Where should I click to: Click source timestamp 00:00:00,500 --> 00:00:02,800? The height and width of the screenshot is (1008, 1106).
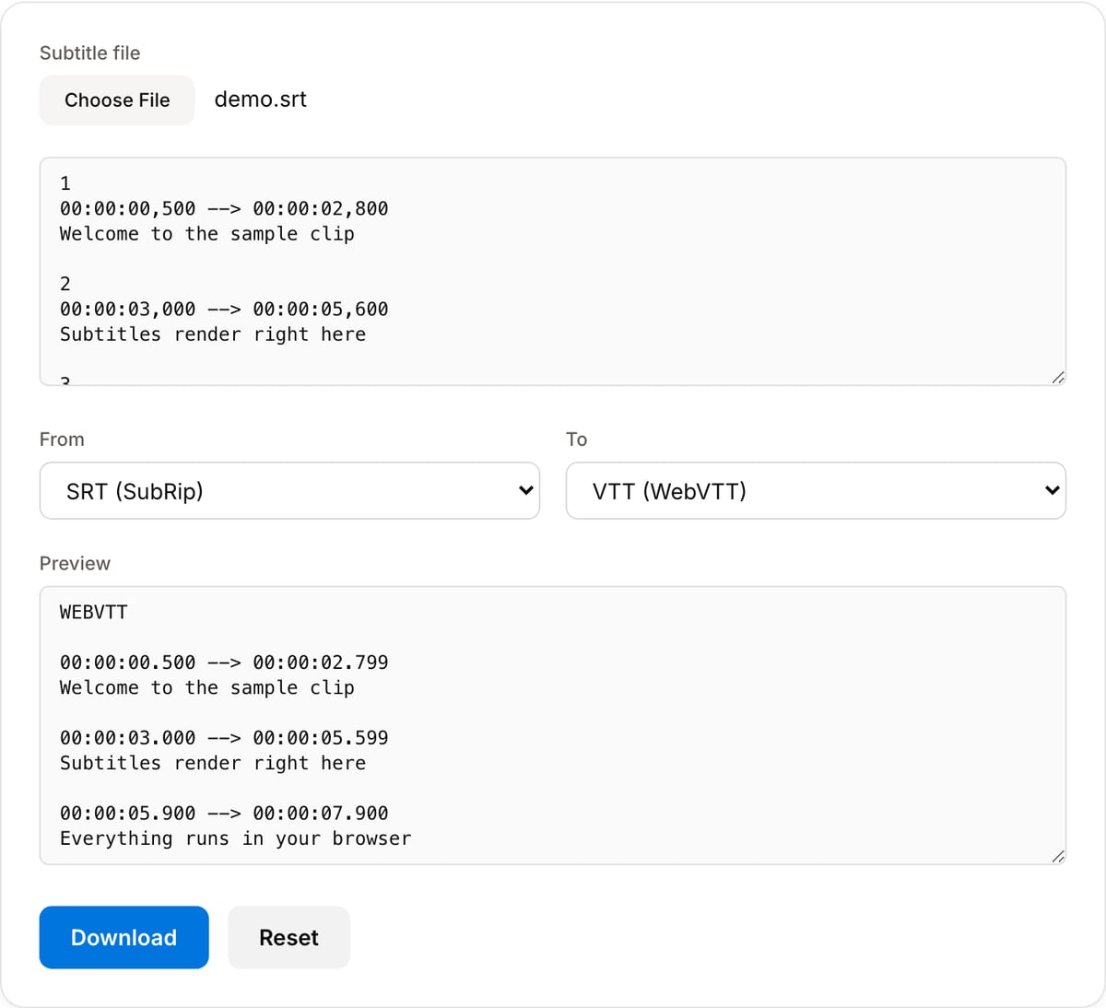pyautogui.click(x=224, y=209)
